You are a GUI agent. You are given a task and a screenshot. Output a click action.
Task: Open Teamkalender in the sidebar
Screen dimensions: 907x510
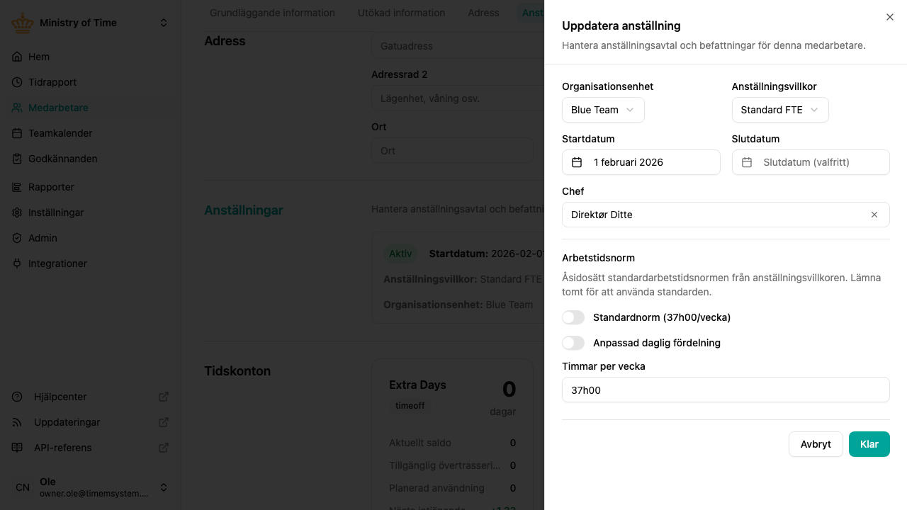(x=91, y=133)
